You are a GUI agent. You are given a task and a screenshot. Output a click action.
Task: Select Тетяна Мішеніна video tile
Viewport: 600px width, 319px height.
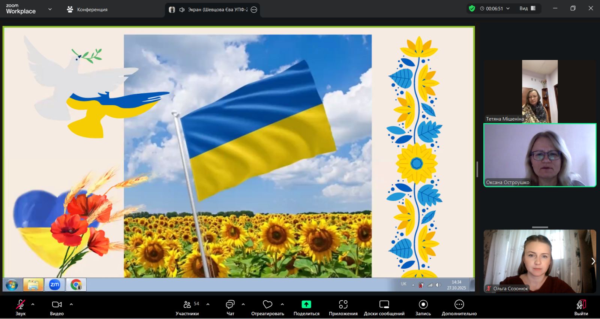pos(540,91)
